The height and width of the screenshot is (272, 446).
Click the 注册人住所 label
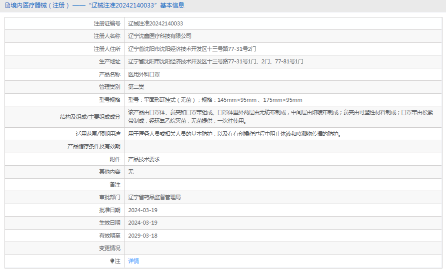[x=107, y=49]
